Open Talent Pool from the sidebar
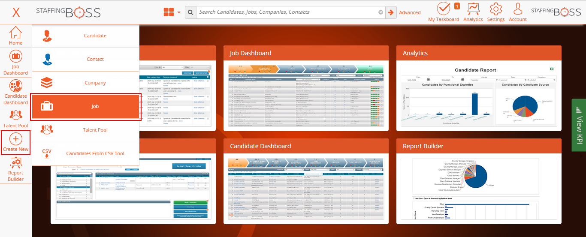Screen dimensions: 586x237 (15, 119)
